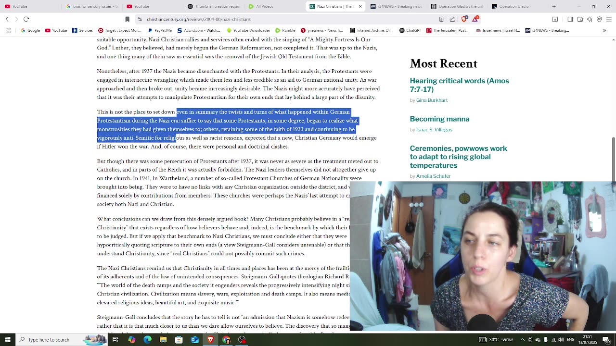Open the ChatGPT bookmark
The image size is (616, 346).
click(x=410, y=30)
